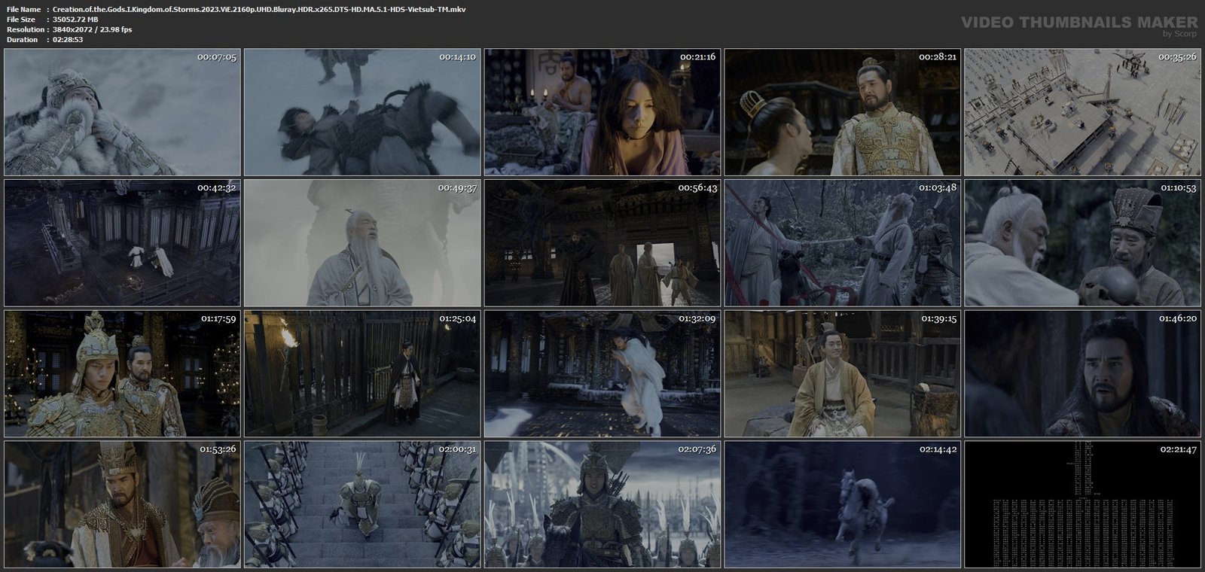Select the thumbnail stamped 02:07:36
Viewport: 1205px width, 572px height.
pos(602,504)
